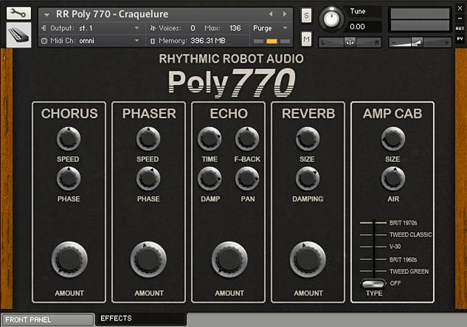Select BRIT 1960s cabinet type
This screenshot has height=327, width=467.
tap(403, 259)
